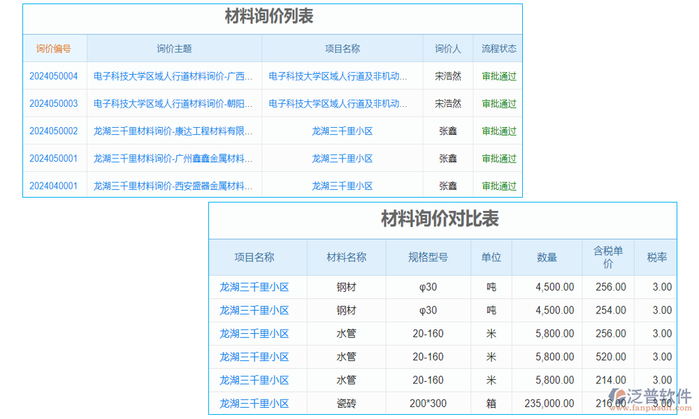Open inquiry number 2024050002

(x=54, y=131)
